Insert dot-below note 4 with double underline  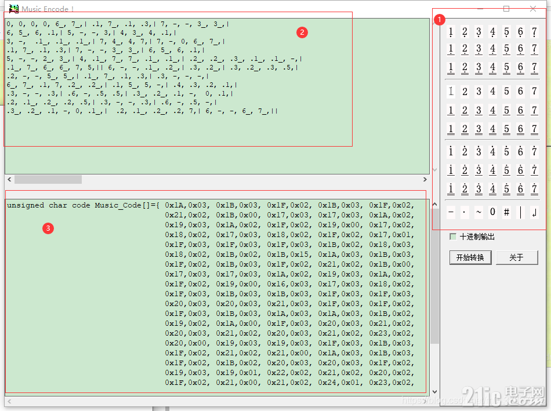click(492, 67)
